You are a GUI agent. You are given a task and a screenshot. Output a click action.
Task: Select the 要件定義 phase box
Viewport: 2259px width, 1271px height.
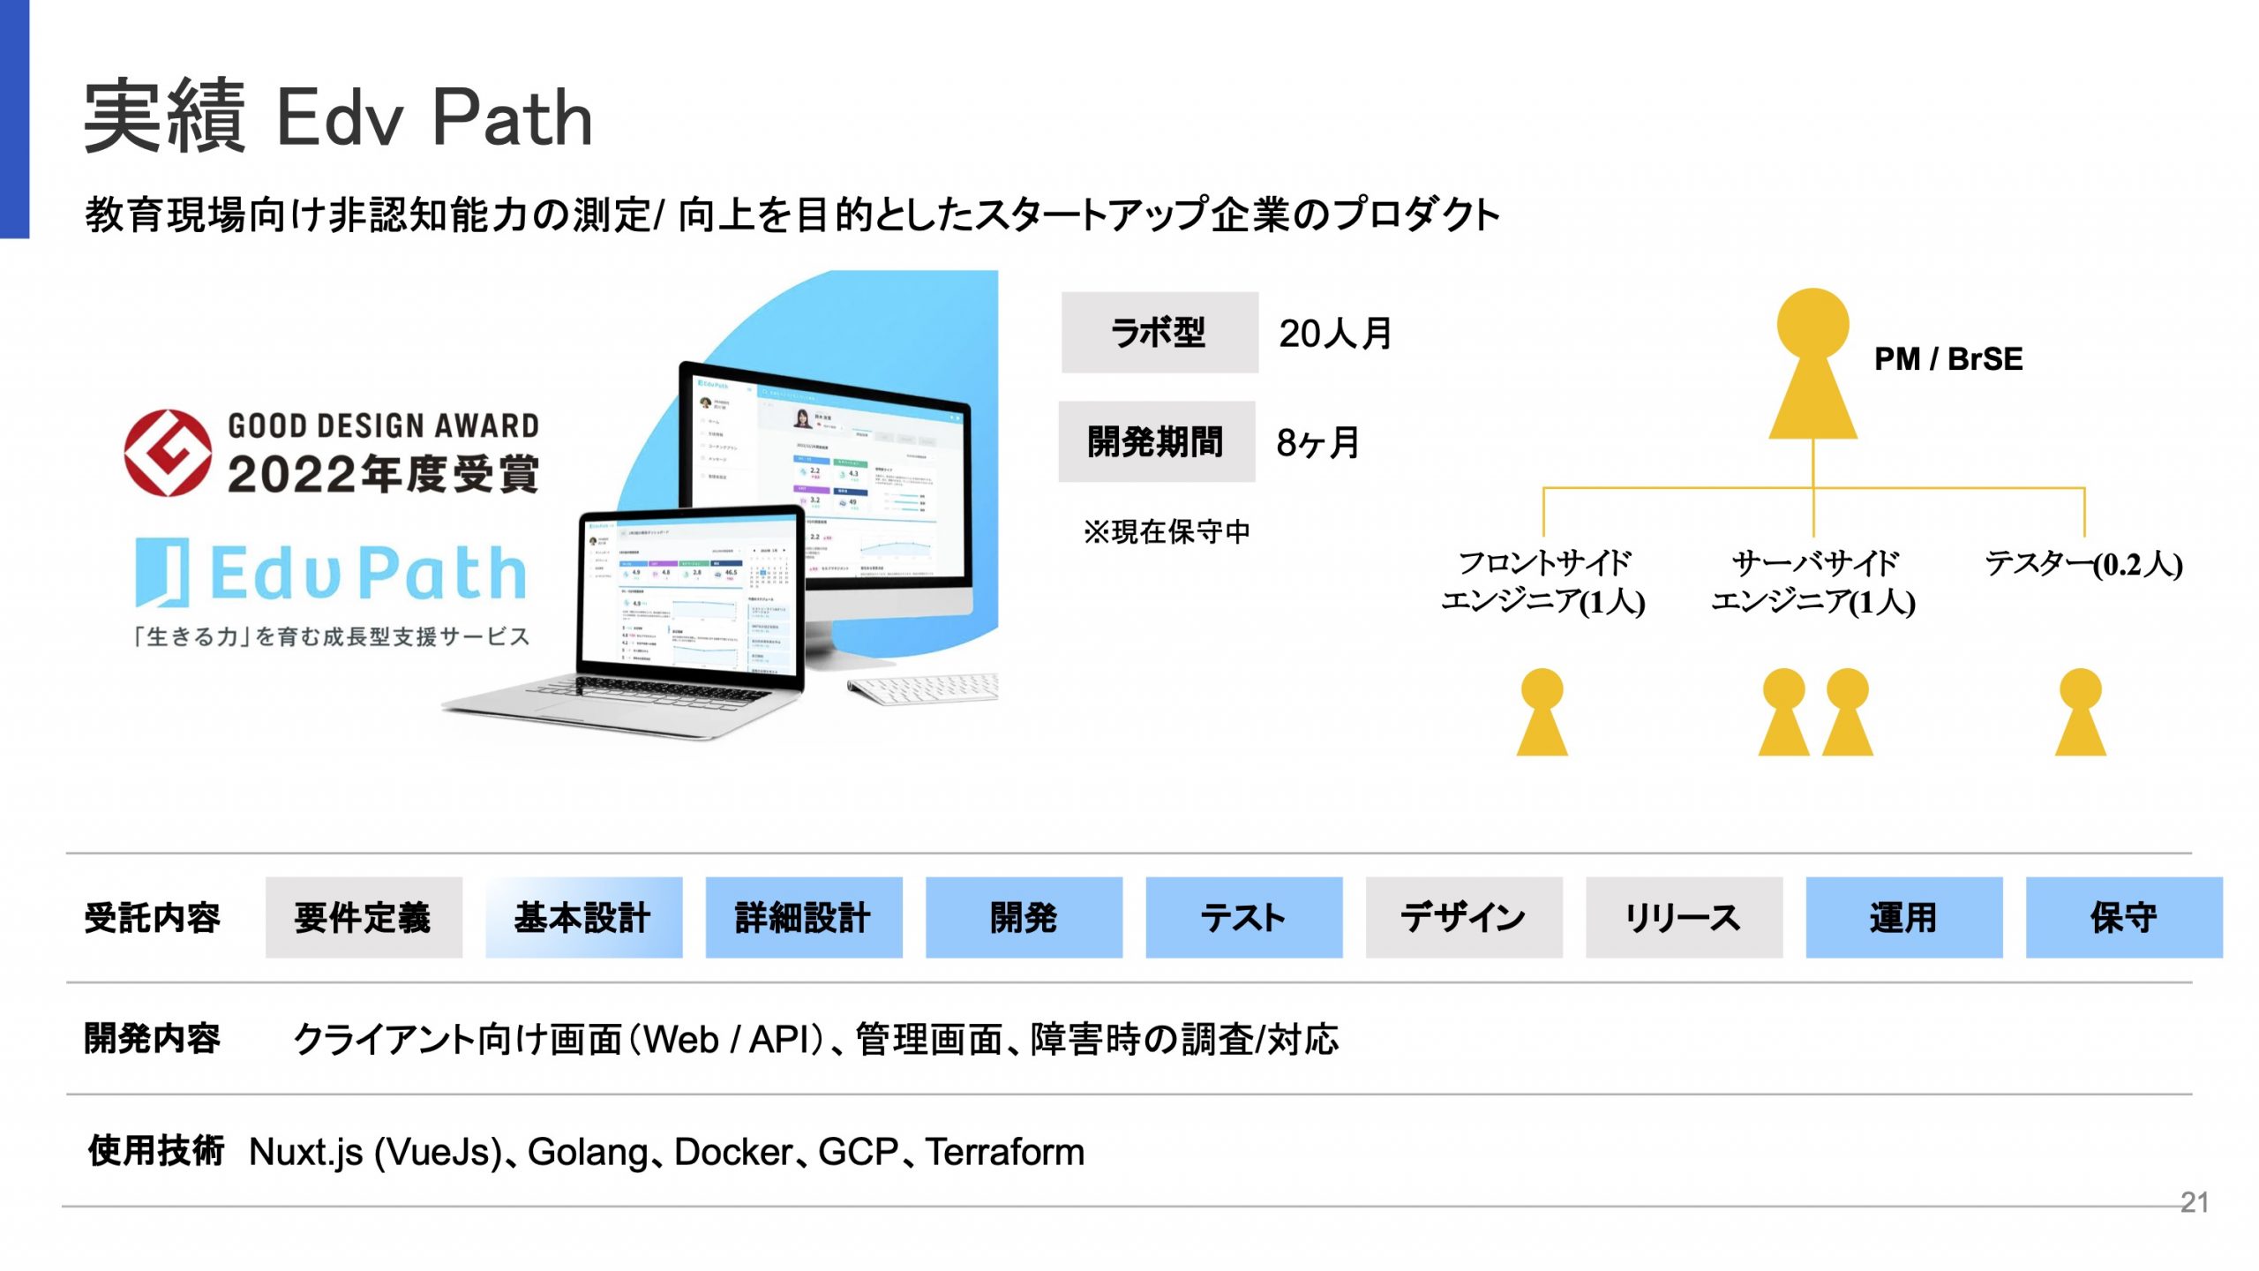coord(362,918)
